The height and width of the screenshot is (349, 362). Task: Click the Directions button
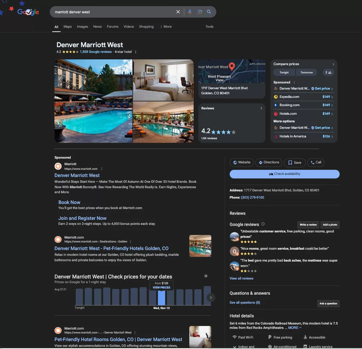(269, 162)
